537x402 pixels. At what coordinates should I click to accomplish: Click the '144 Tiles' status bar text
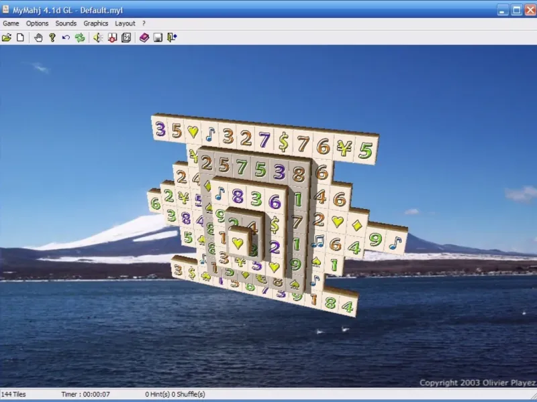pyautogui.click(x=13, y=394)
